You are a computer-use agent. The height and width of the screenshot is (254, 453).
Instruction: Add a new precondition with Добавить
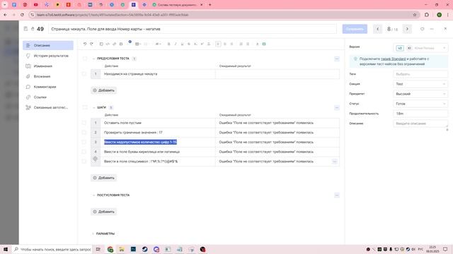pyautogui.click(x=104, y=90)
